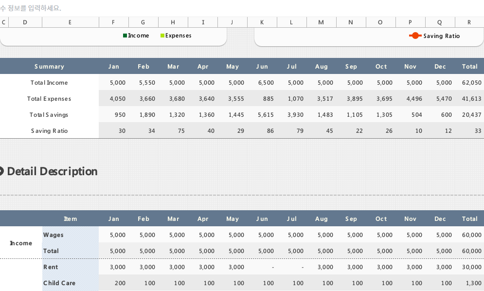484x291 pixels.
Task: Click Rent total 30,000
Action: click(x=472, y=267)
